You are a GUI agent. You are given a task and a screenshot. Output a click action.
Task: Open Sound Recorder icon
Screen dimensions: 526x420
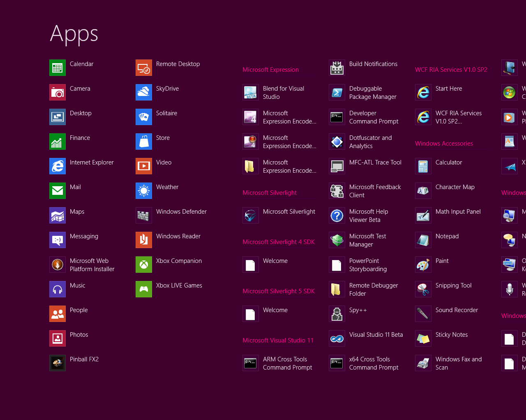pyautogui.click(x=423, y=314)
